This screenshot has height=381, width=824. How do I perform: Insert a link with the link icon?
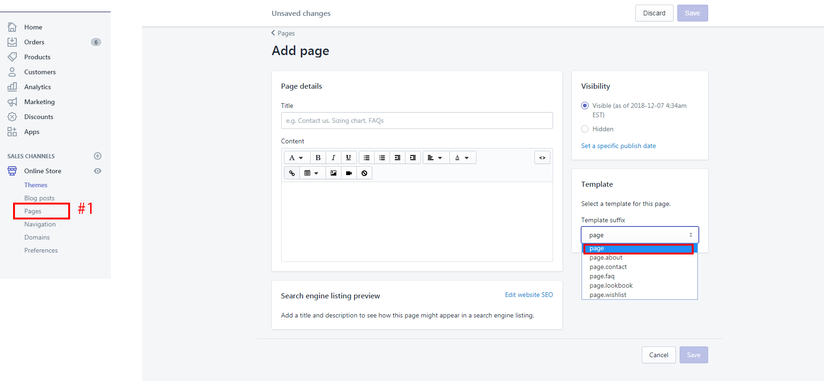pyautogui.click(x=292, y=173)
